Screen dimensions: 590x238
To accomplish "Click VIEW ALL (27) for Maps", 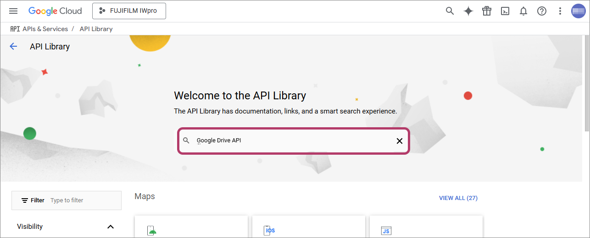I will point(458,198).
